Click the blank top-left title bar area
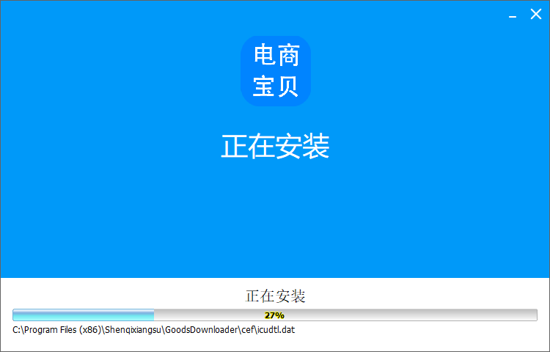Image resolution: width=550 pixels, height=352 pixels. tap(73, 13)
